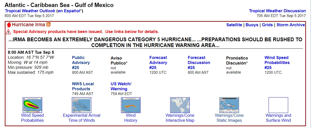The height and width of the screenshot is (128, 311).
Task: Click the 800 AM EDT Tue Sep 5 2017 timestamp
Action: (29, 15)
